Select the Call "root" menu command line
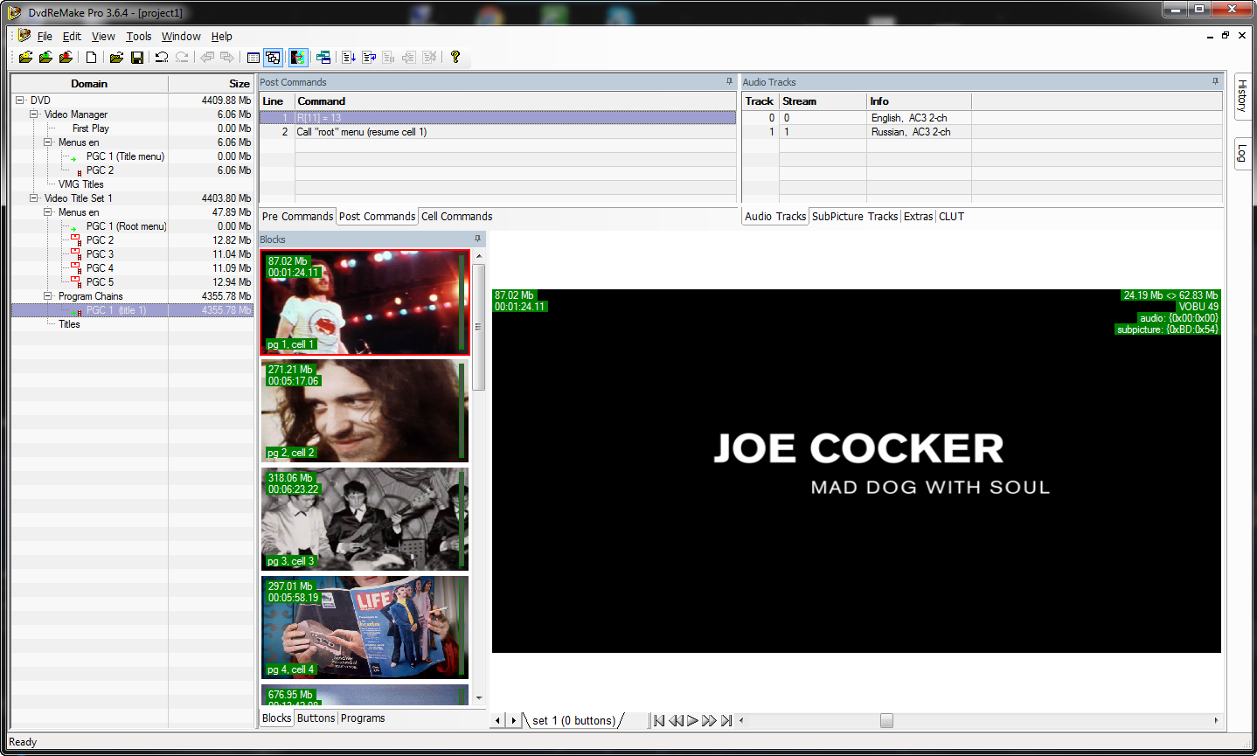 (498, 132)
